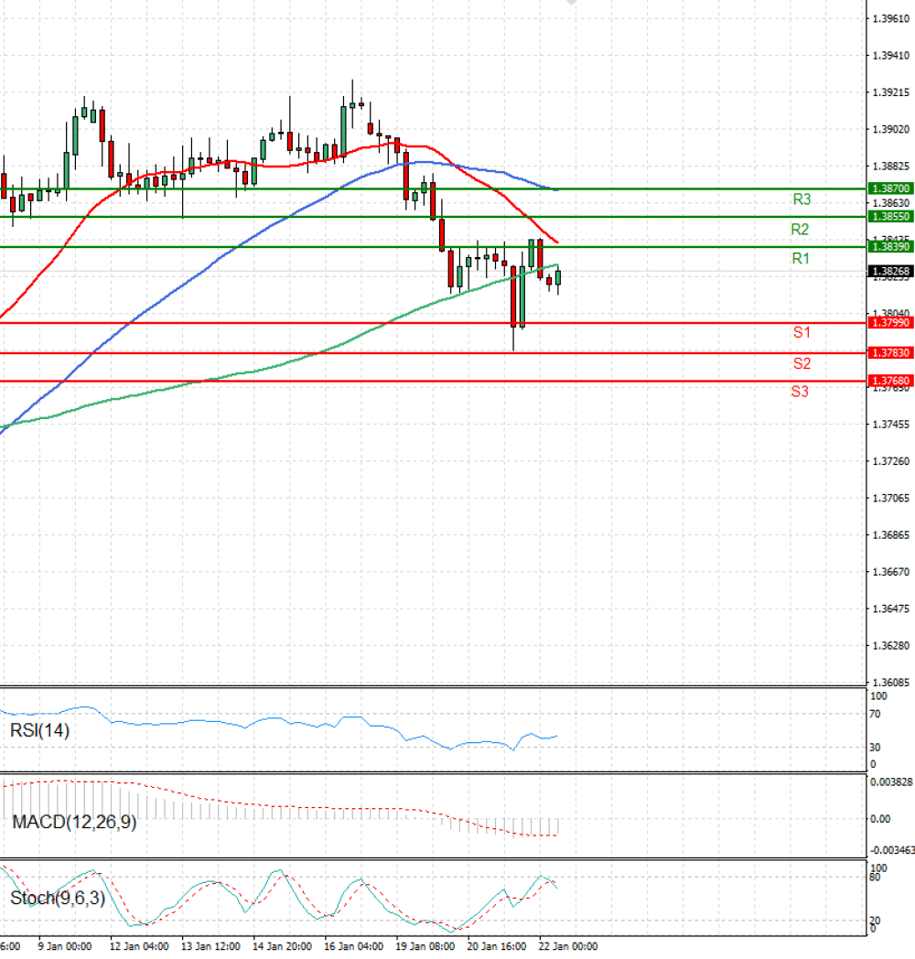Select the 16 Jan 04:00 time label

point(352,945)
